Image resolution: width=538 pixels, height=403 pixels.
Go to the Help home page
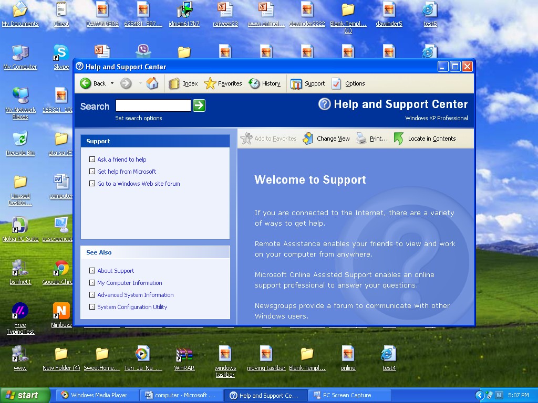pos(152,83)
